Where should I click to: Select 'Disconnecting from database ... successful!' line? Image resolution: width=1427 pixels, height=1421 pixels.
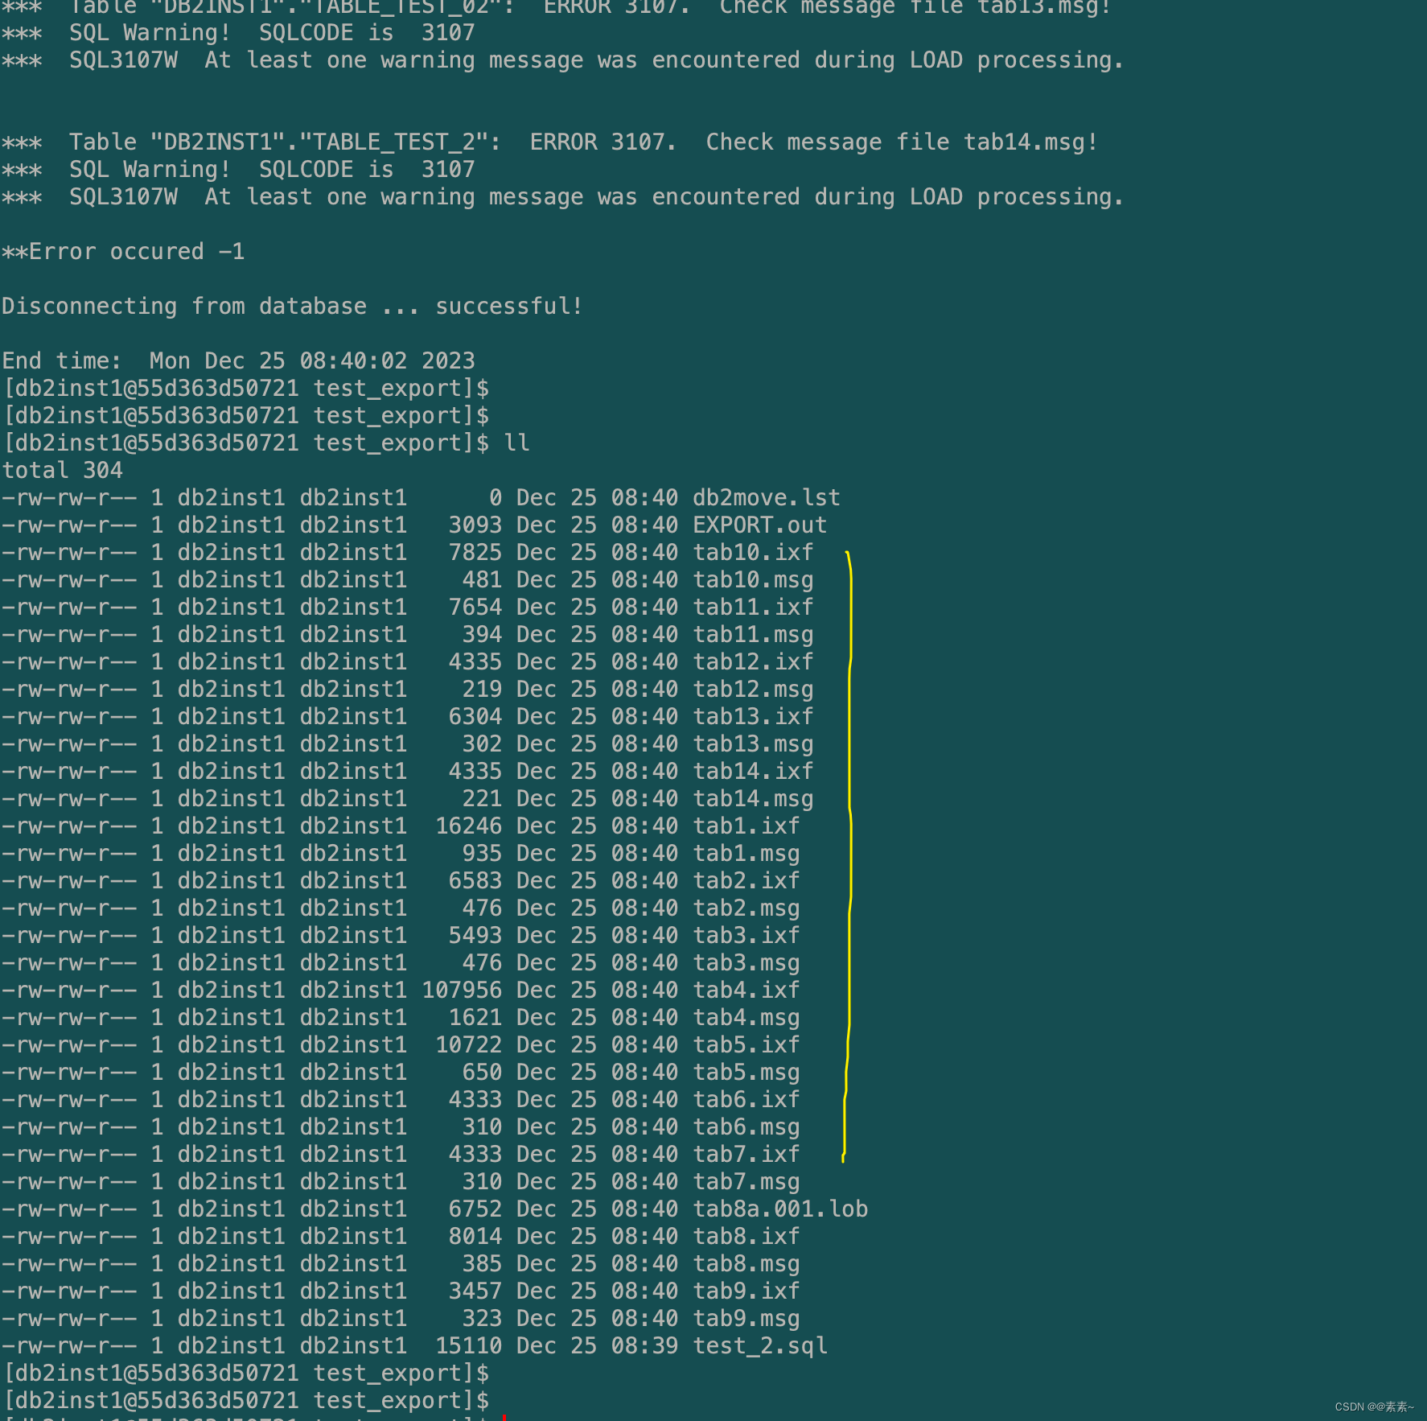[x=292, y=307]
